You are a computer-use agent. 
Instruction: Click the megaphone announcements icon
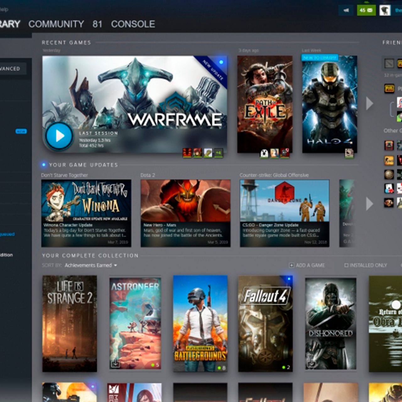point(346,10)
